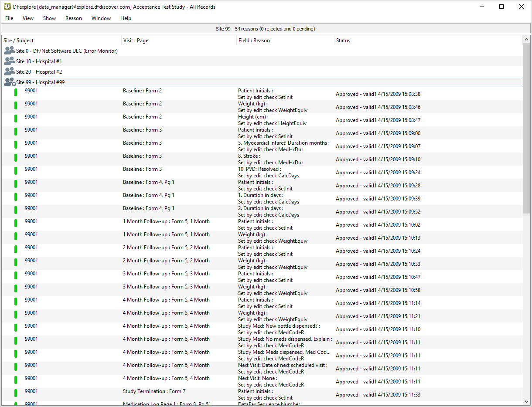Click the DFexplore app icon in the title bar
The image size is (532, 407).
(7, 7)
